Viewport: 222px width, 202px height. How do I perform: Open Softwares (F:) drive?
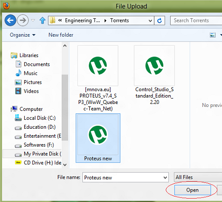click(x=39, y=145)
